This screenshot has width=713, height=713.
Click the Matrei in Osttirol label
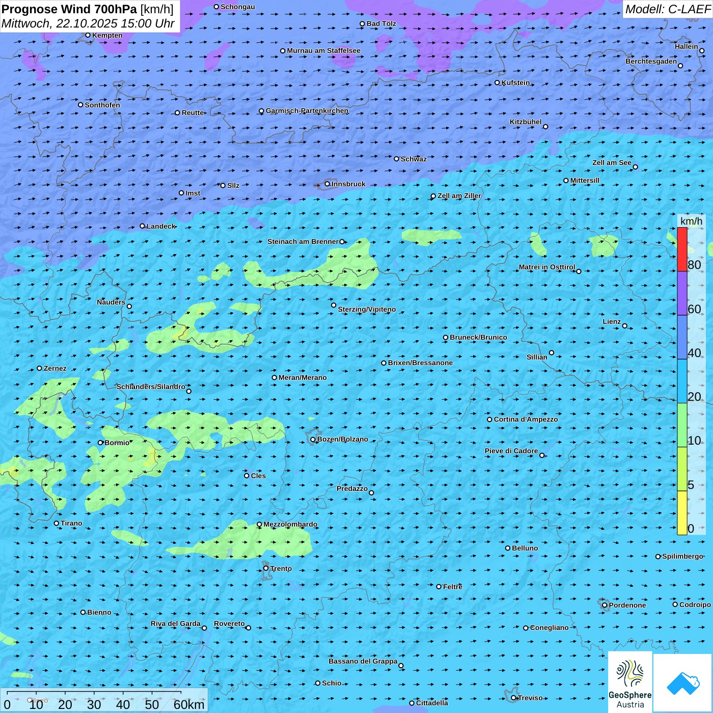pyautogui.click(x=547, y=267)
